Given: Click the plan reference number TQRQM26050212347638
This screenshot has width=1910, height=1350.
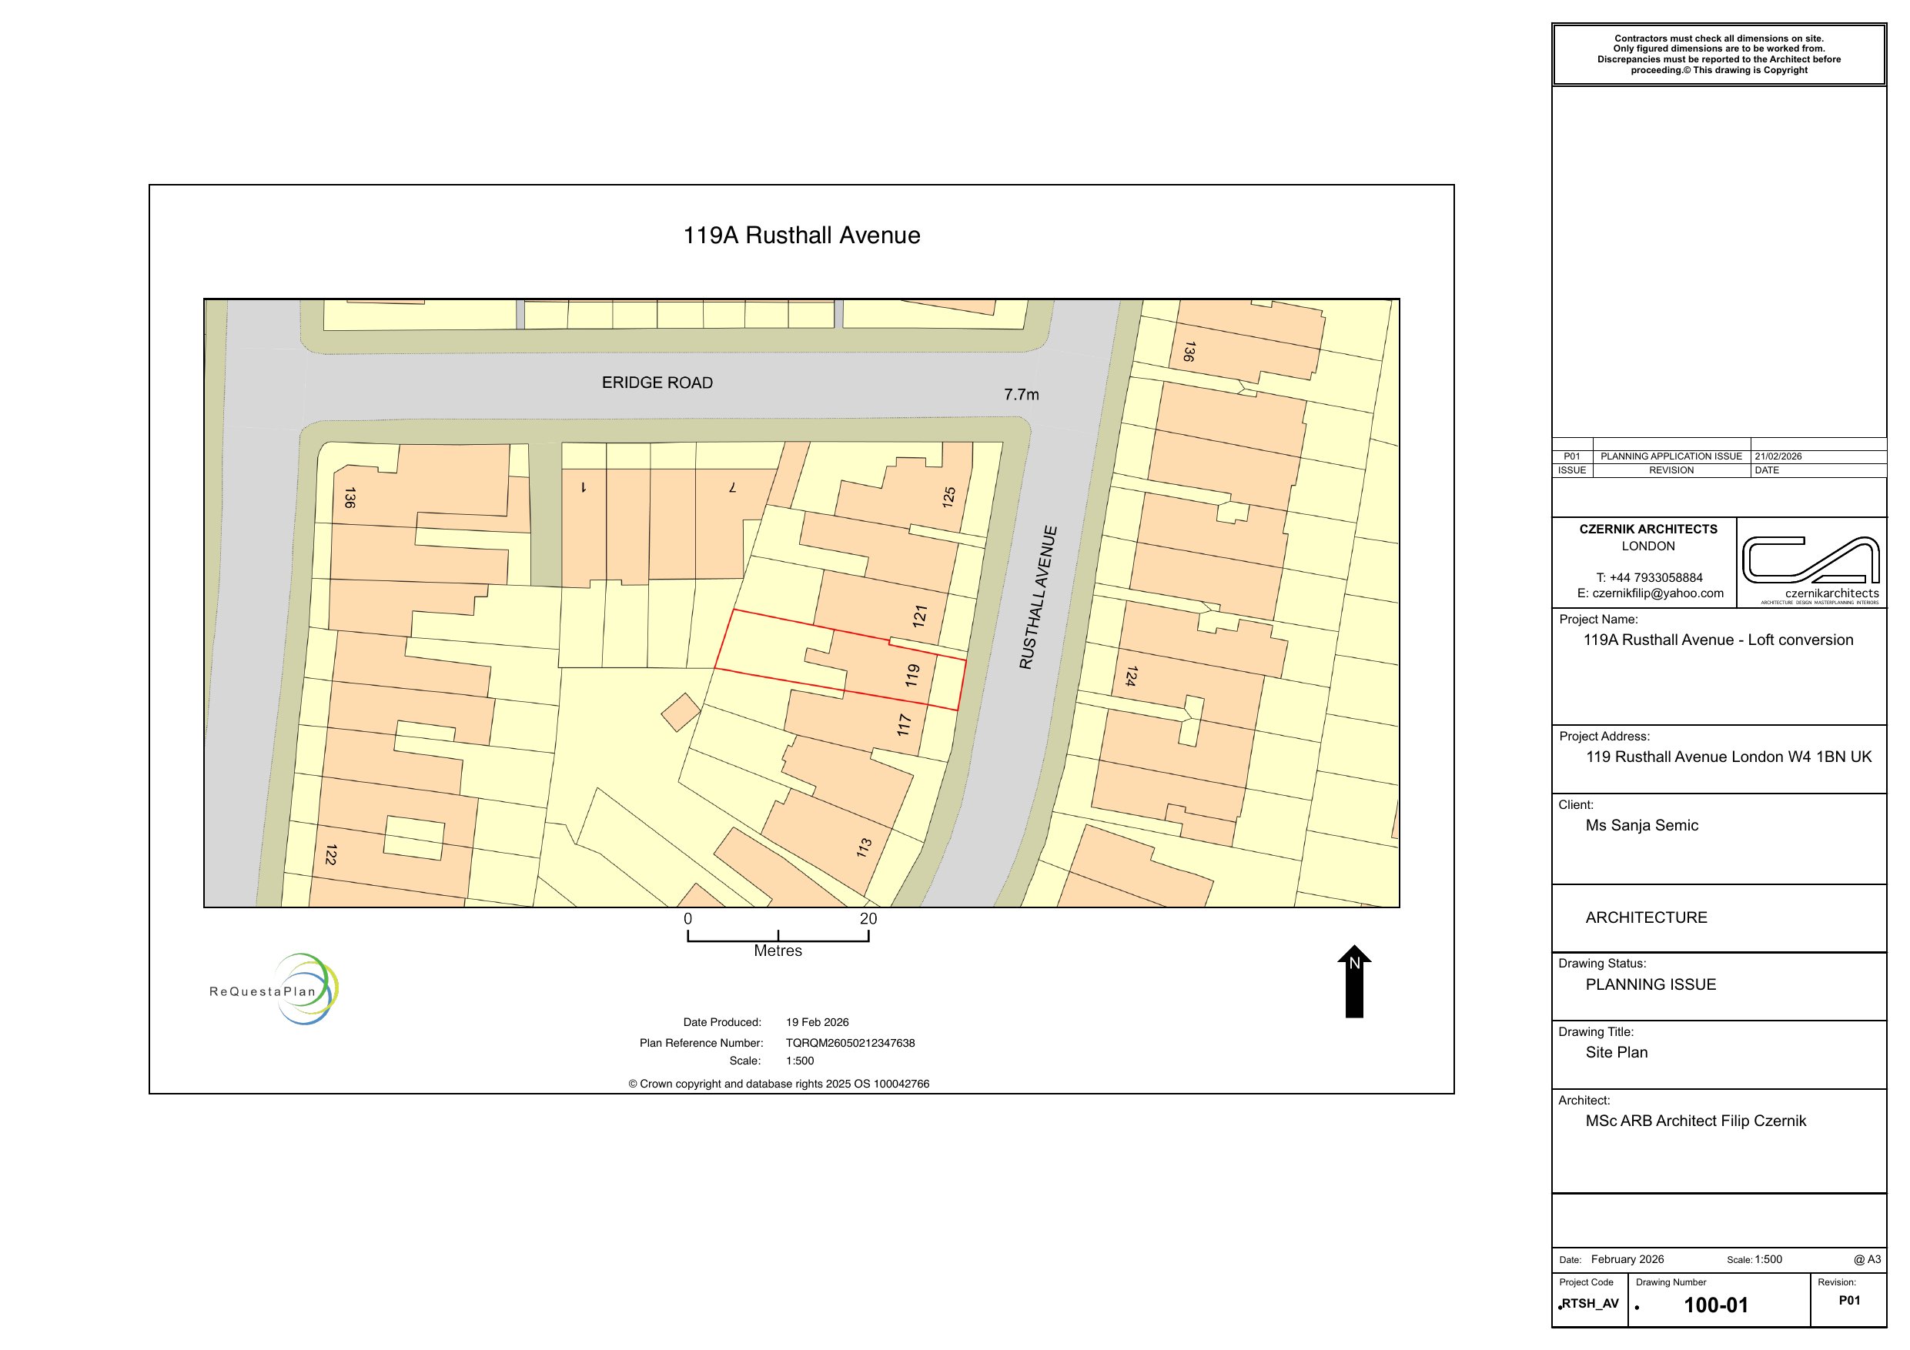Looking at the screenshot, I should 849,1043.
